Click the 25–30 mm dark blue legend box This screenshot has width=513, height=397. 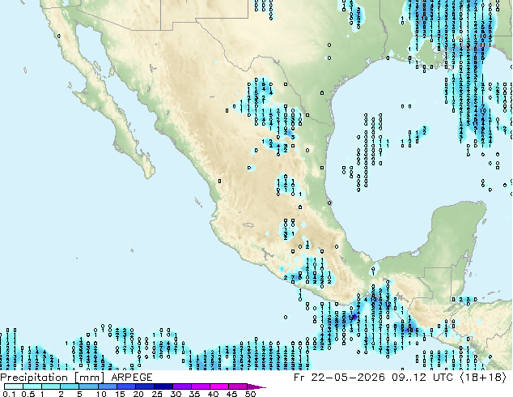point(163,386)
